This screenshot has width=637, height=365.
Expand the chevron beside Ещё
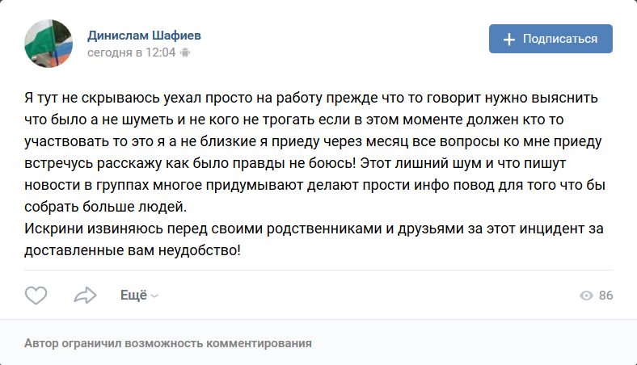(x=154, y=296)
